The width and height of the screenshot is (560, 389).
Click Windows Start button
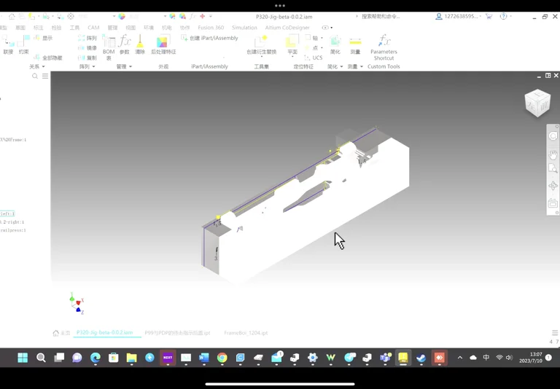[x=23, y=357]
